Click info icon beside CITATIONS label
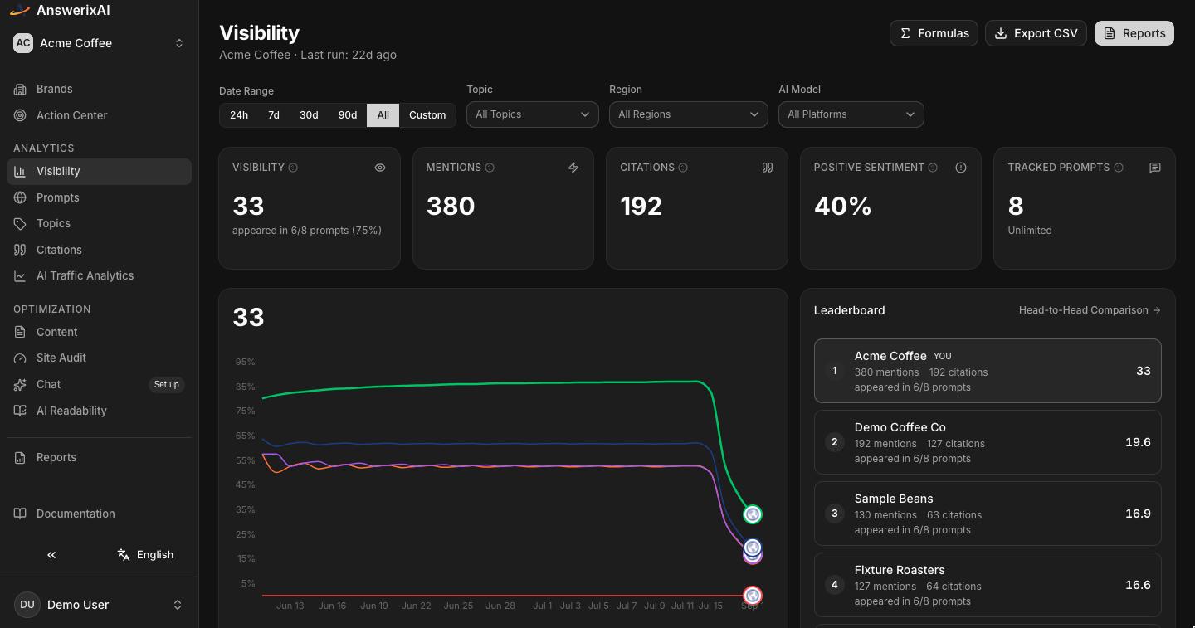This screenshot has width=1195, height=628. pyautogui.click(x=683, y=168)
